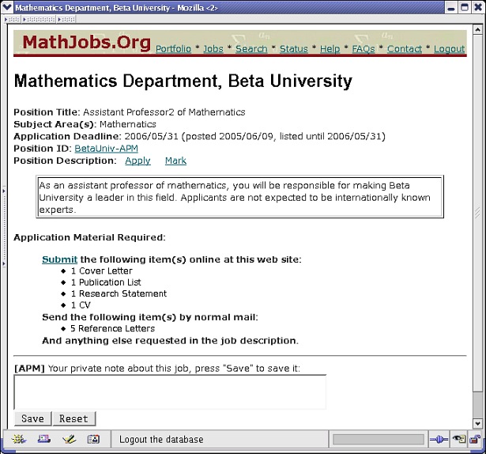Click the Reset button
This screenshot has height=454, width=486.
[x=73, y=418]
